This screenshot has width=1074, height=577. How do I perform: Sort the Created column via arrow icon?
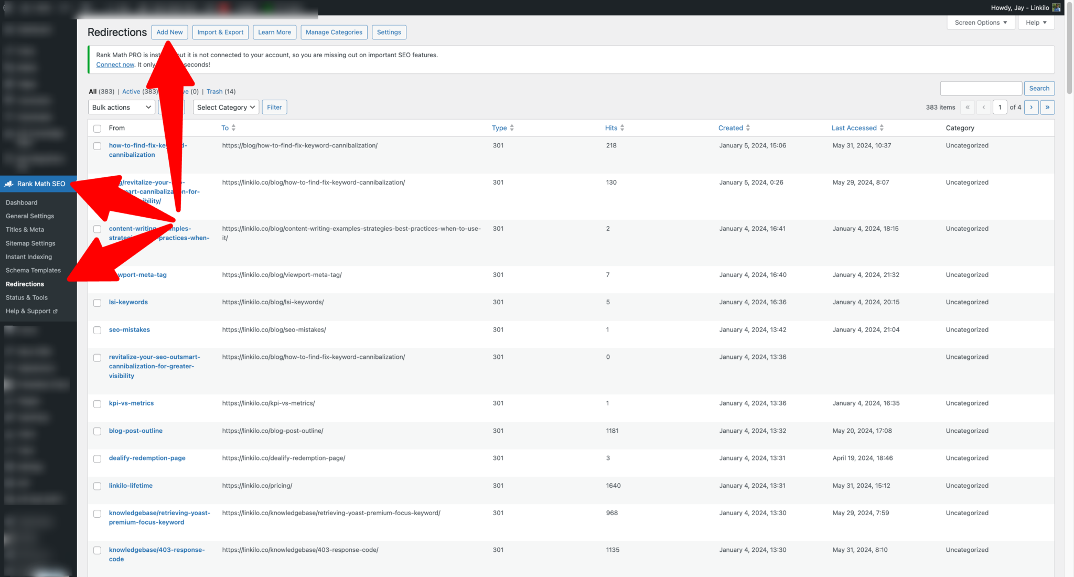pos(748,128)
